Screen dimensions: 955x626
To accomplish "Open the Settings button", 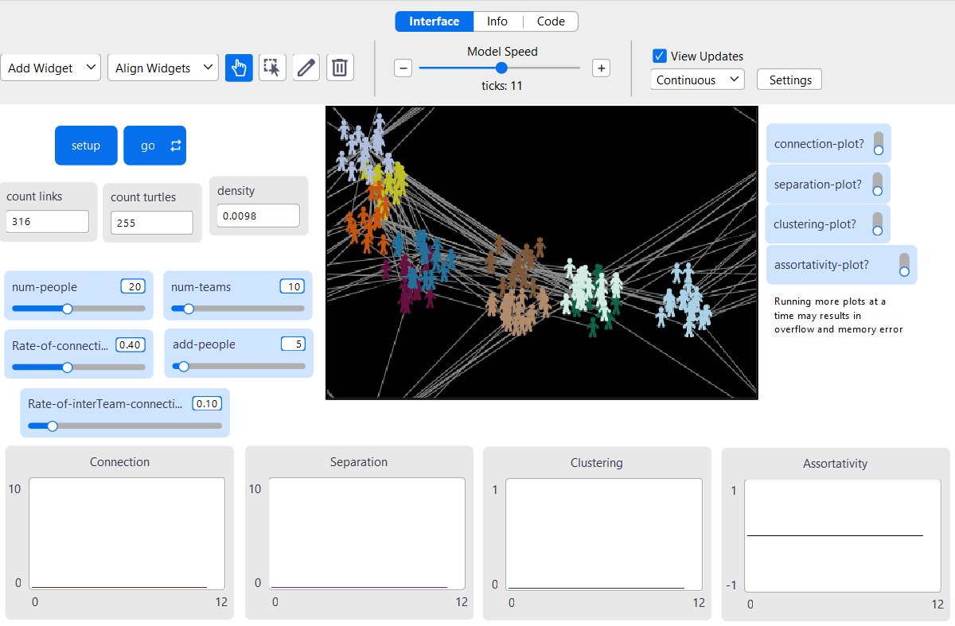I will 789,80.
